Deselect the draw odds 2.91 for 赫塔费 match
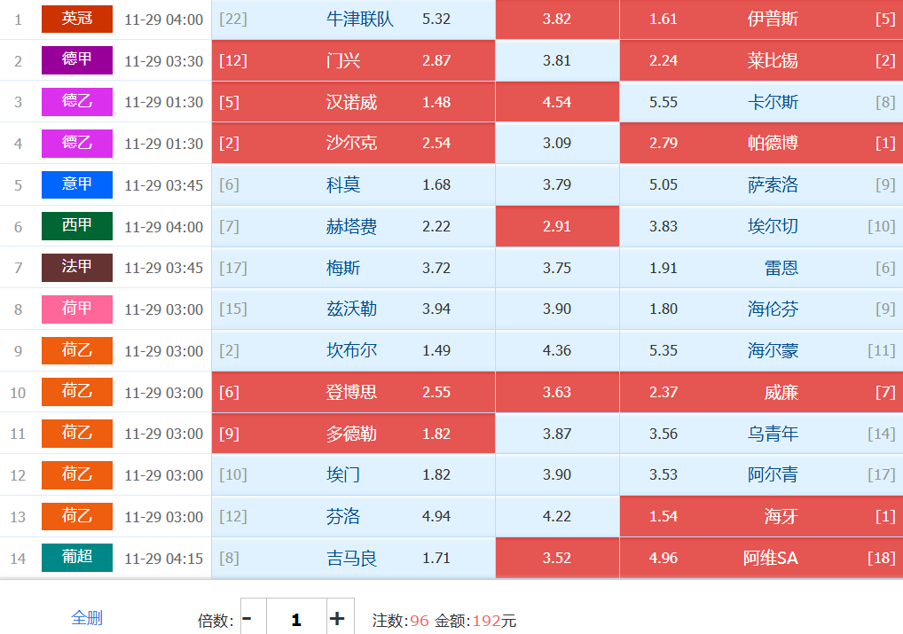Image resolution: width=903 pixels, height=634 pixels. 557,226
